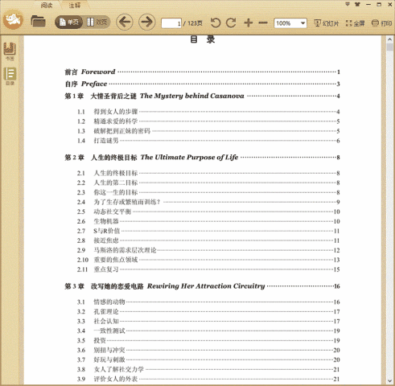Screen dimensions: 395x386
Task: Open a file with the folder icon
Action: (38, 22)
